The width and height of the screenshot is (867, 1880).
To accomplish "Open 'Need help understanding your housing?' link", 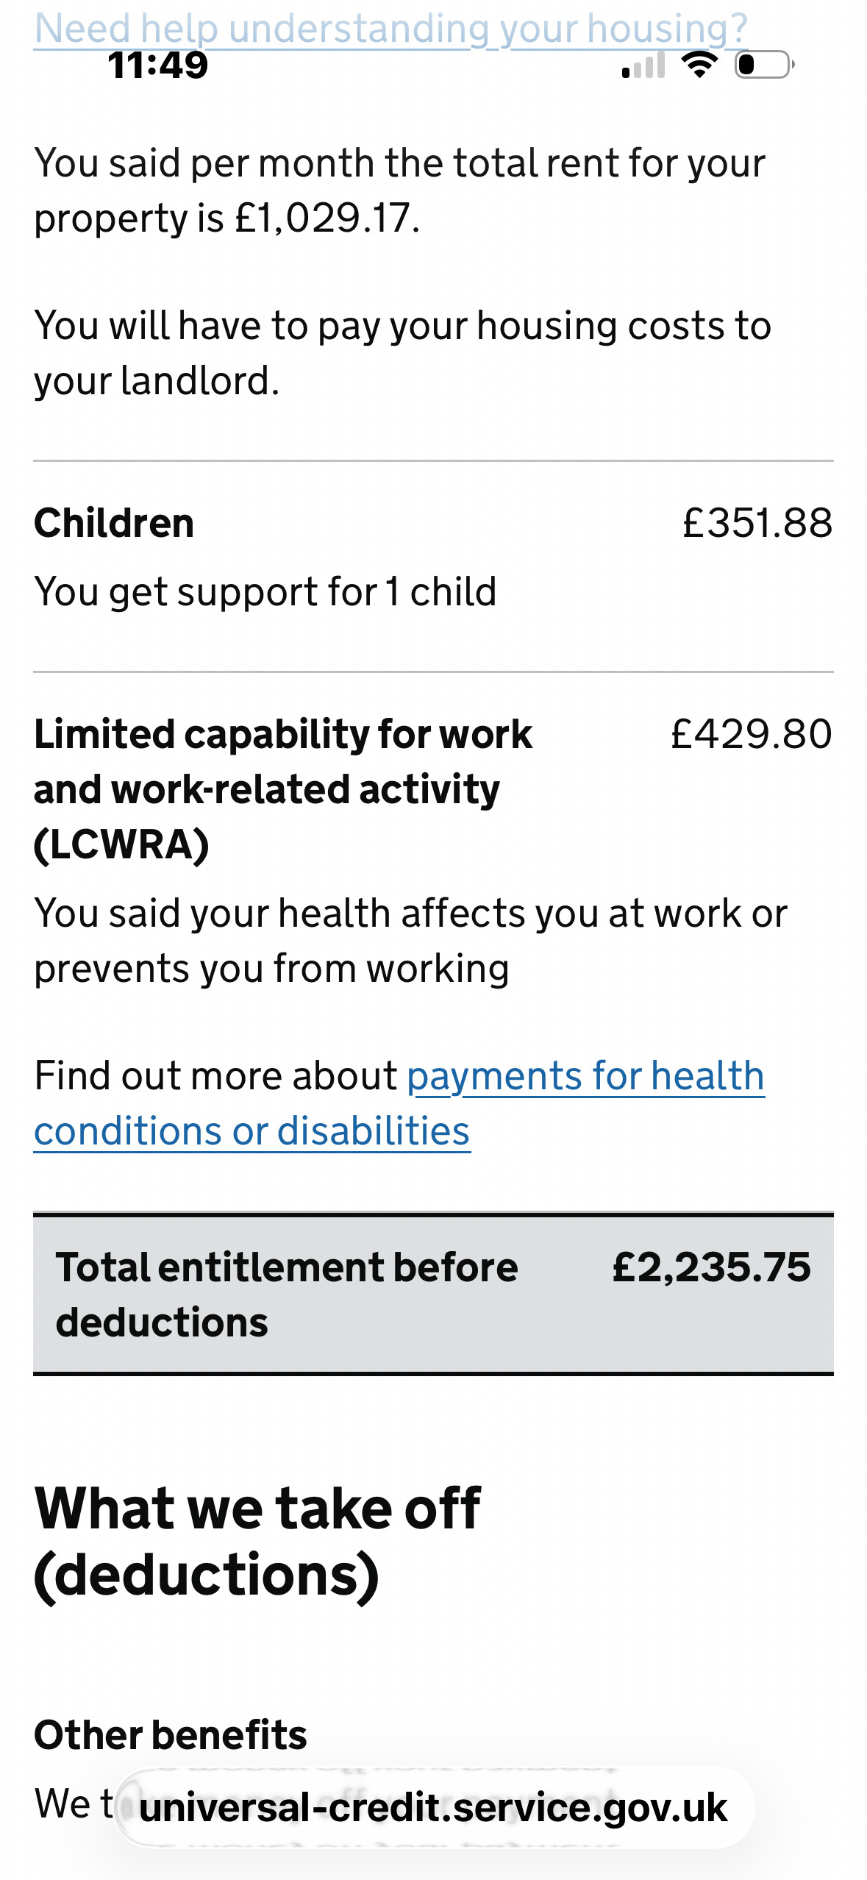I will (x=390, y=28).
